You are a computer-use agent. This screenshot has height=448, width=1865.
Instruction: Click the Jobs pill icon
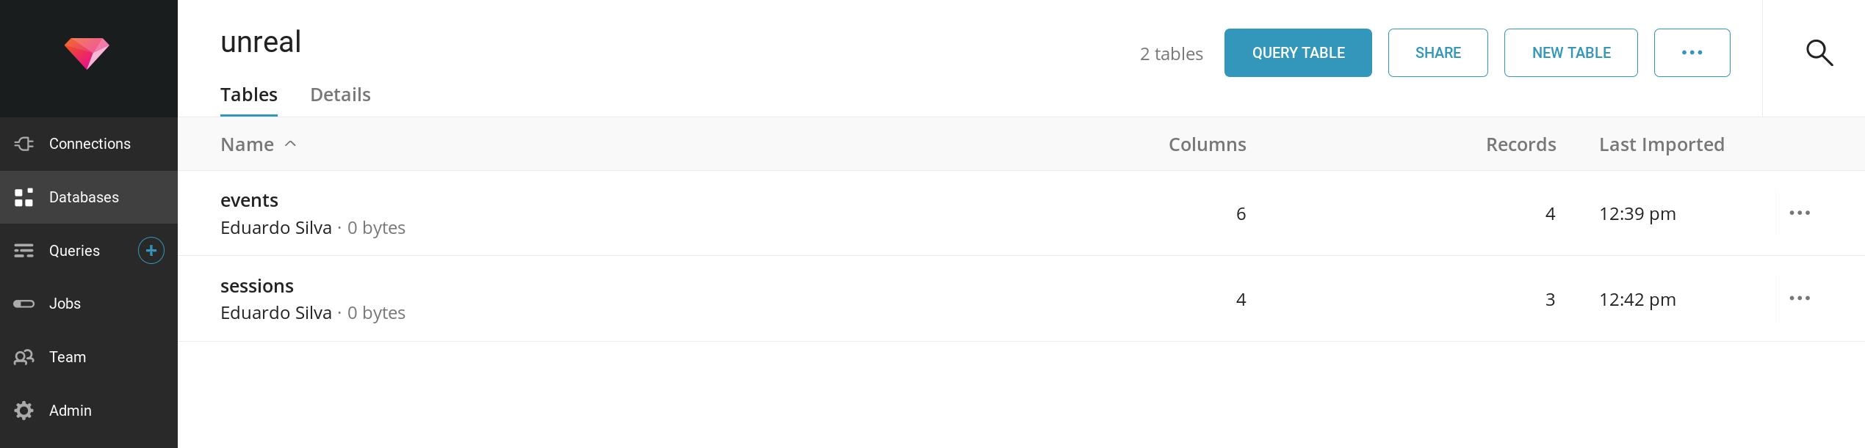coord(24,304)
